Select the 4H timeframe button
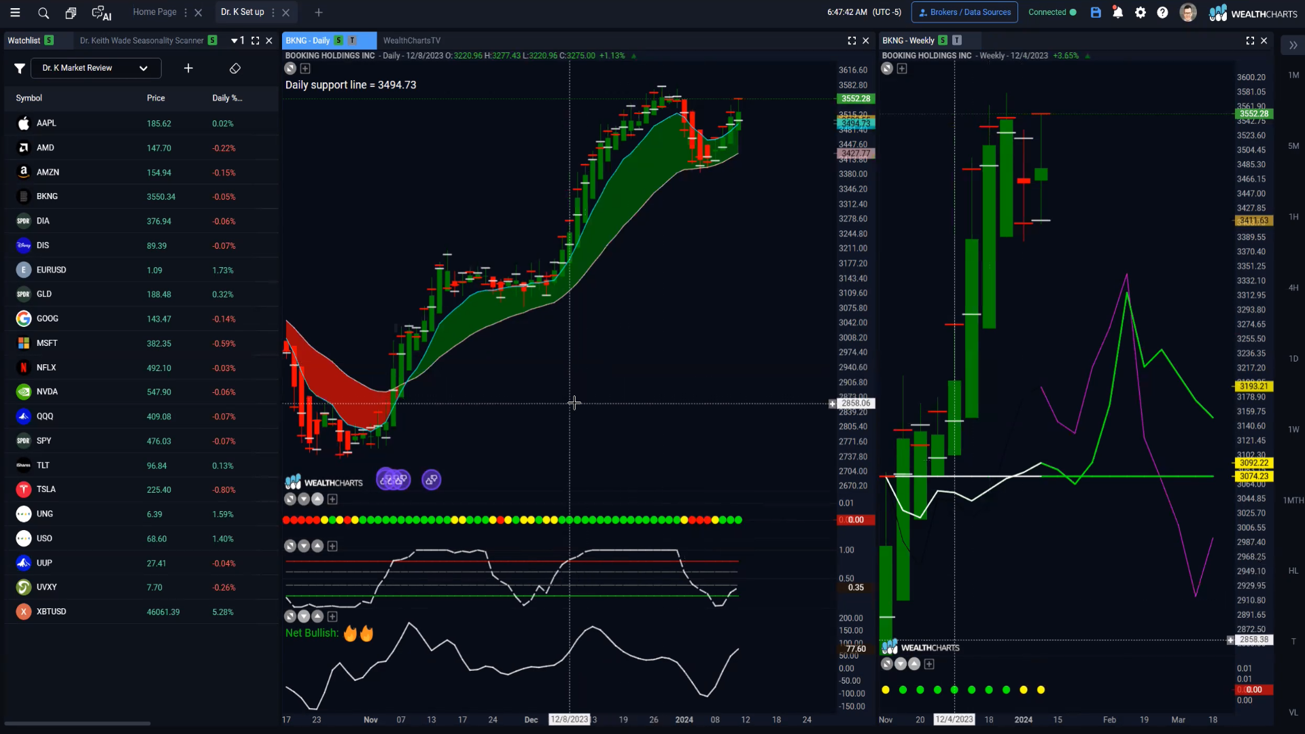1305x734 pixels. click(1293, 288)
